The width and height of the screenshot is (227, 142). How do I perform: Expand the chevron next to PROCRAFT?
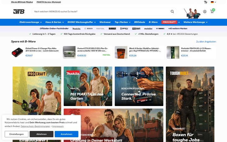(x=179, y=22)
